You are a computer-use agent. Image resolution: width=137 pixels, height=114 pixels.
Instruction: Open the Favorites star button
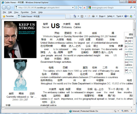8,16
